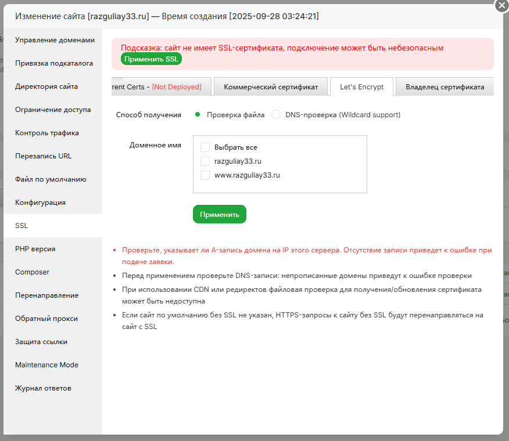This screenshot has height=441, width=509.
Task: Click 'Применить SSL' in the warning banner
Action: point(152,59)
